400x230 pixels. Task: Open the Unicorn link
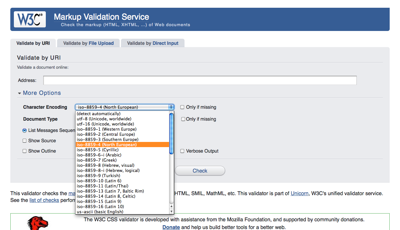tap(300, 194)
